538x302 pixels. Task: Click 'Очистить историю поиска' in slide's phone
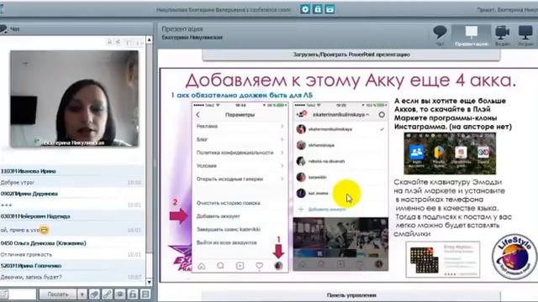tap(228, 203)
